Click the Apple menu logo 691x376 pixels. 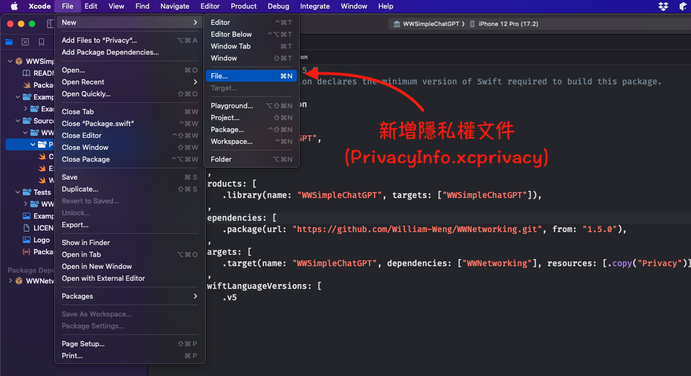14,6
